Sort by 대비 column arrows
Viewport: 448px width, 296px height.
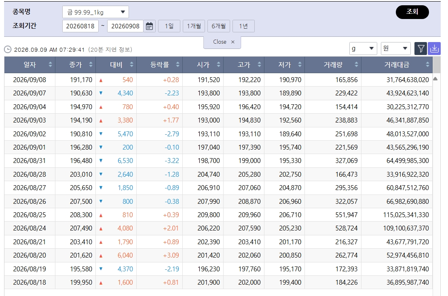point(131,65)
